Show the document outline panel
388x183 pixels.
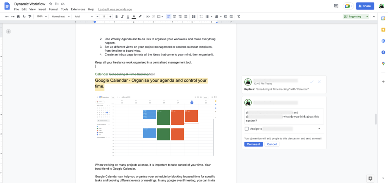[x=8, y=31]
